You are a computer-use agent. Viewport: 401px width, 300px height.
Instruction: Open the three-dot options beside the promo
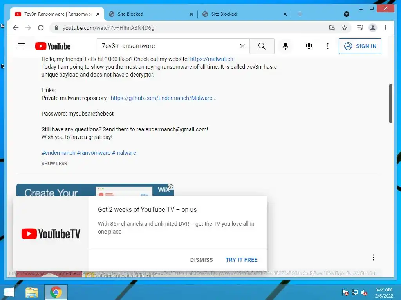[x=373, y=257]
